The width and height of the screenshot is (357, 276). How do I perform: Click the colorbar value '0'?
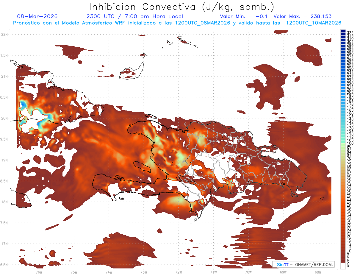coord(348,266)
